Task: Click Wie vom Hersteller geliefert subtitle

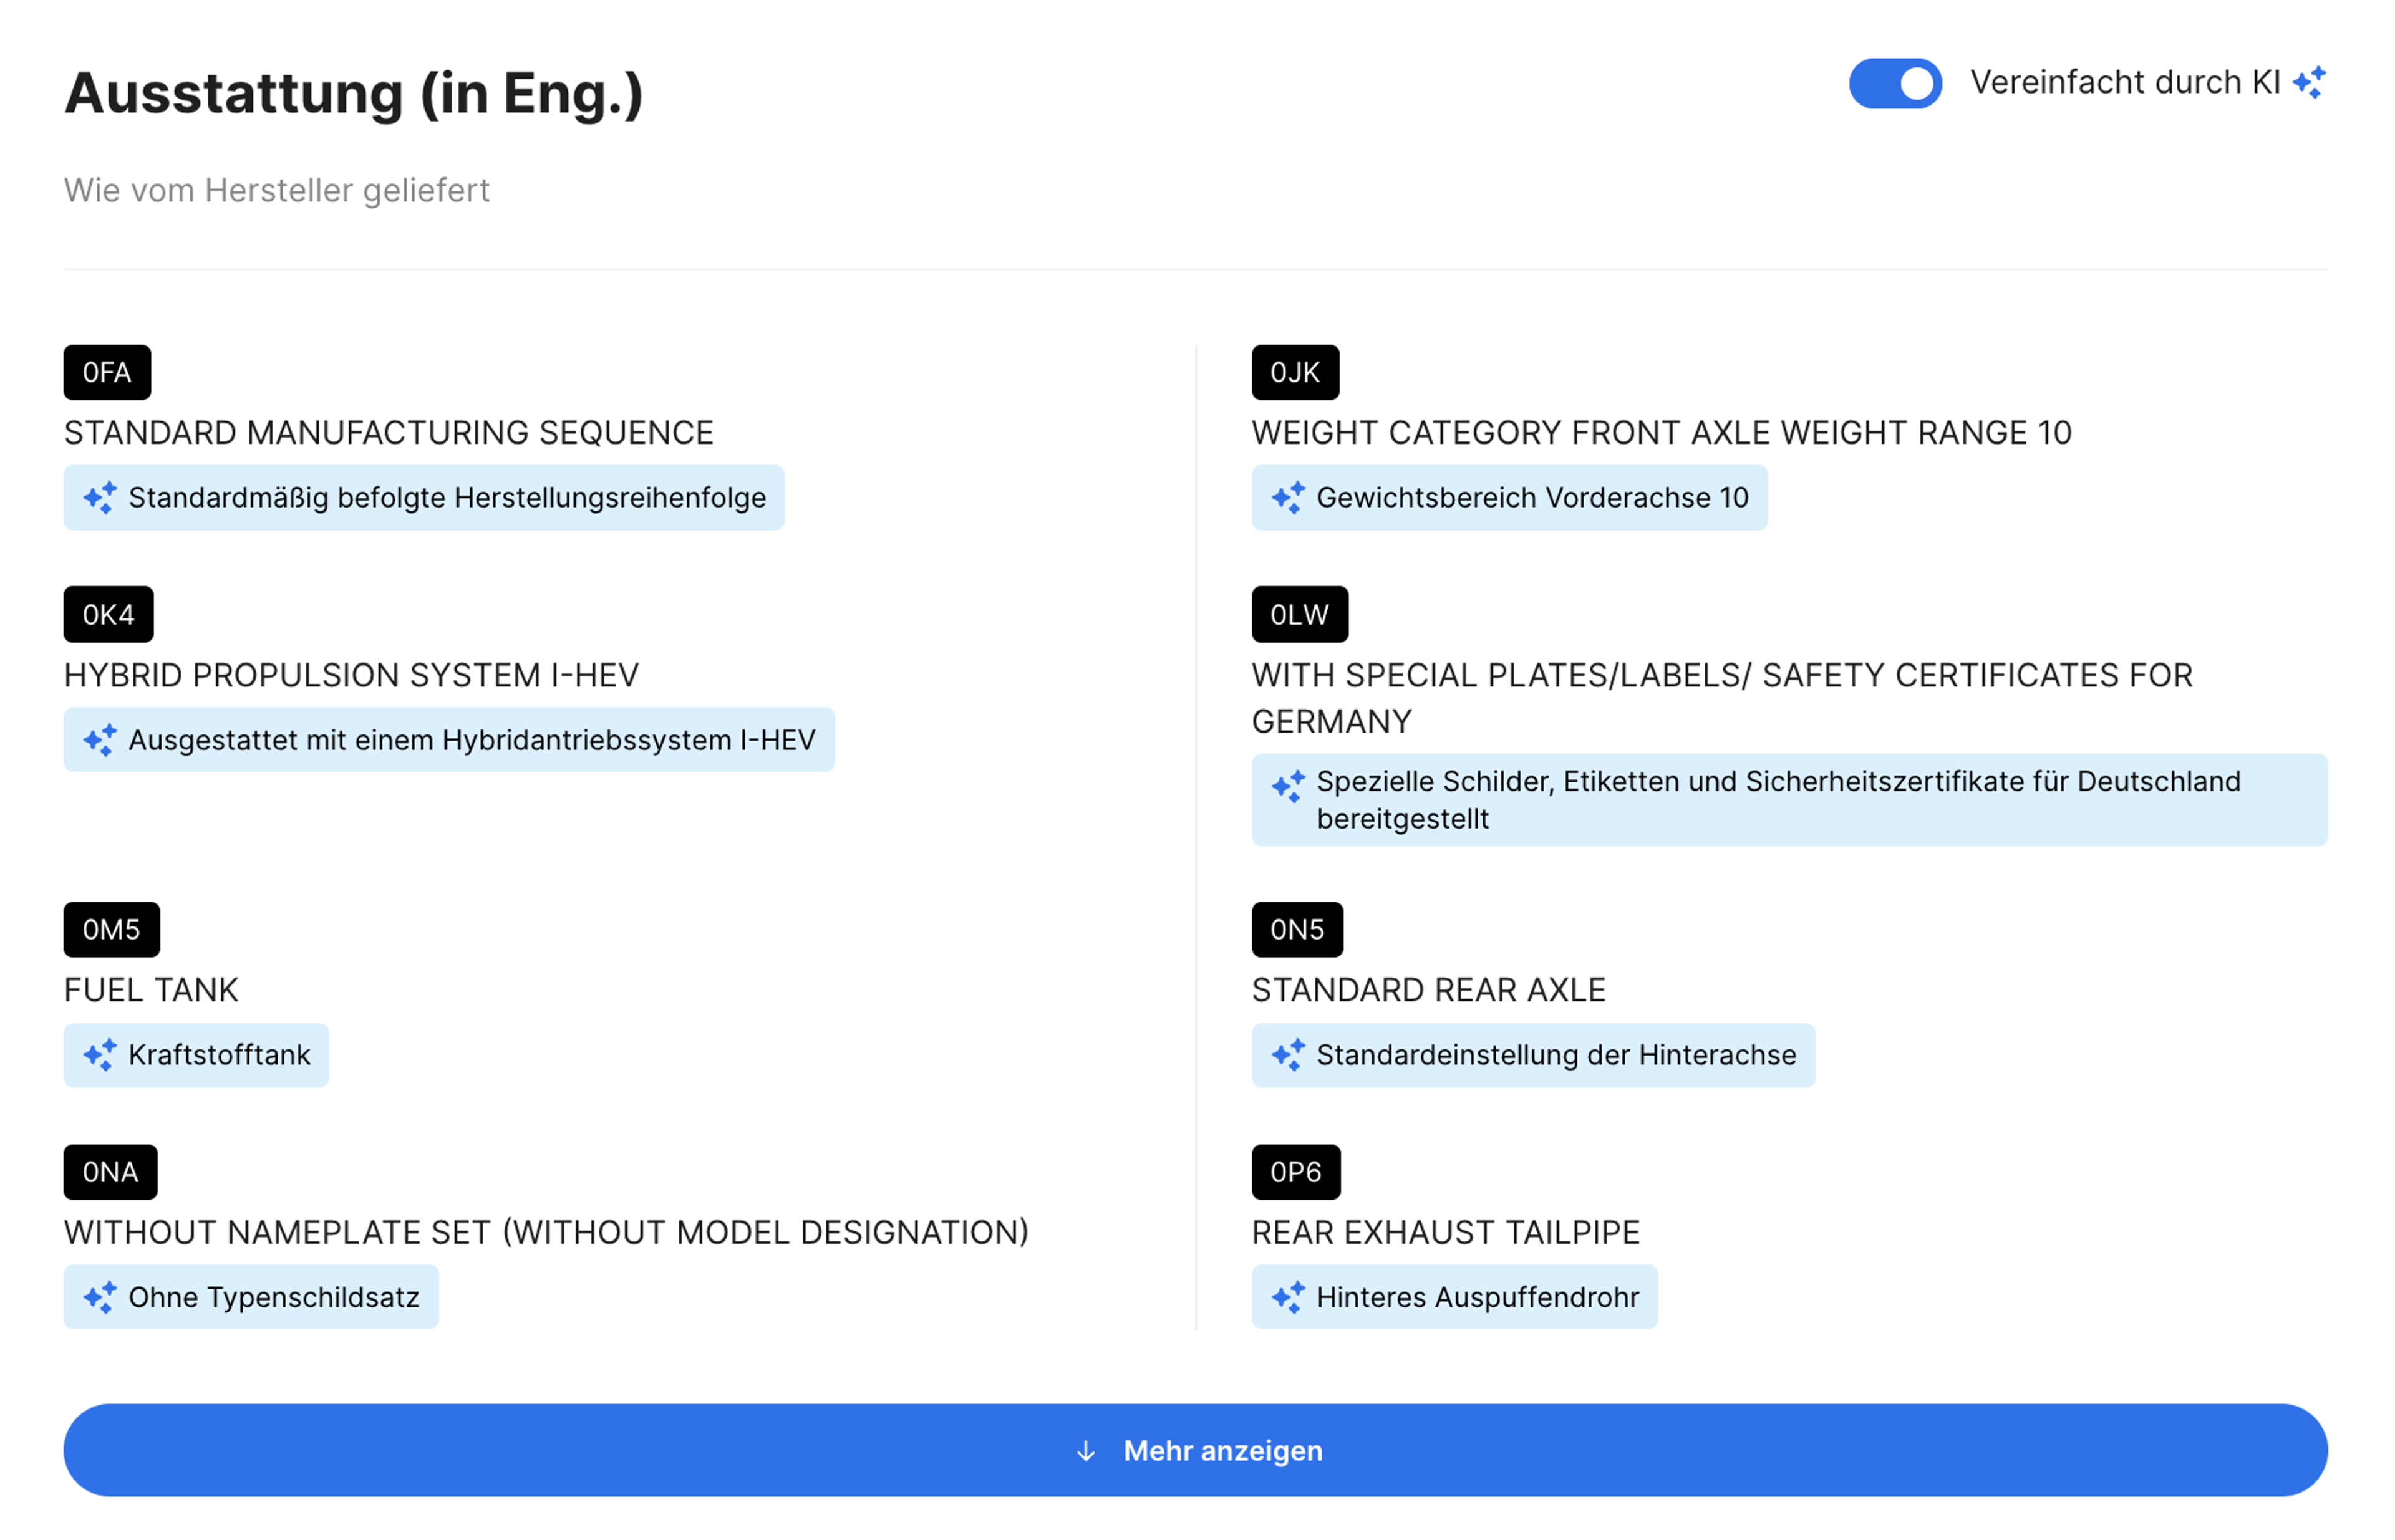Action: click(x=277, y=190)
